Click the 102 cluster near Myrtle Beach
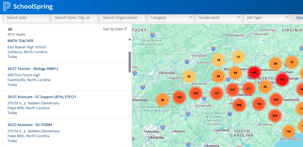Image resolution: width=303 pixels, height=147 pixels. coord(289,131)
